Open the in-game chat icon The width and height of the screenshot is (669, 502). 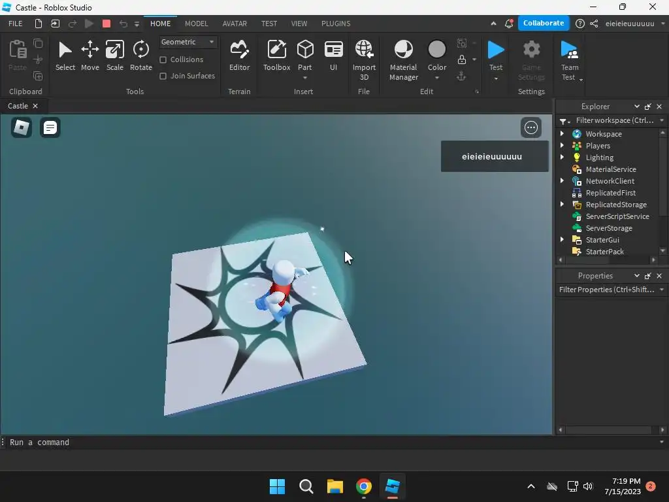pos(50,127)
